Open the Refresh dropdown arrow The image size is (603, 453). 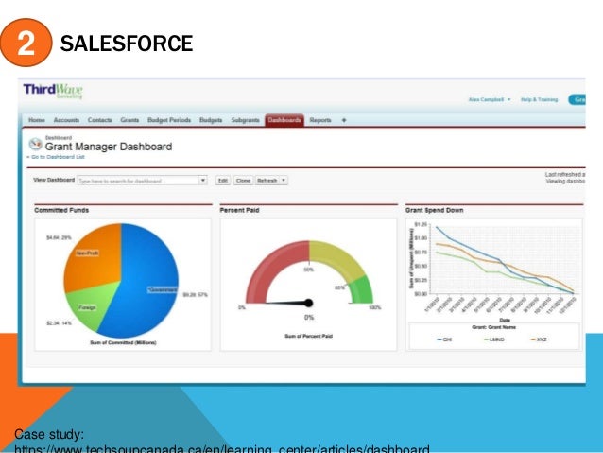pyautogui.click(x=284, y=181)
